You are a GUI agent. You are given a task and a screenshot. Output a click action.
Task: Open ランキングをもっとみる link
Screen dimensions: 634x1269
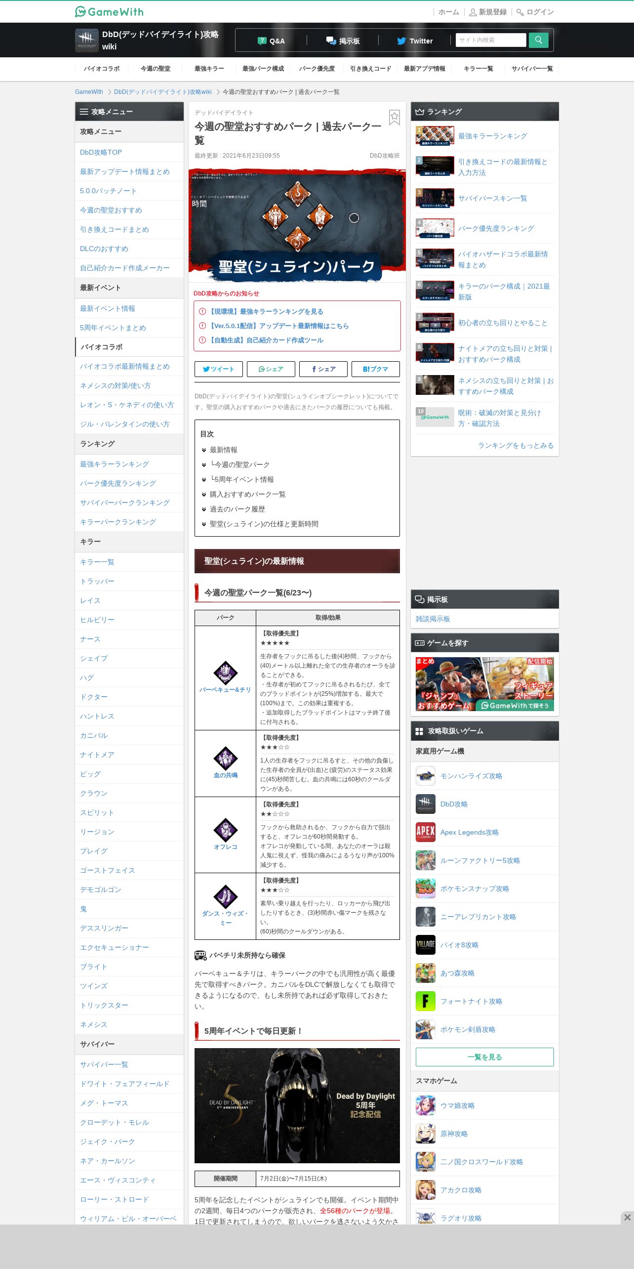coord(515,445)
